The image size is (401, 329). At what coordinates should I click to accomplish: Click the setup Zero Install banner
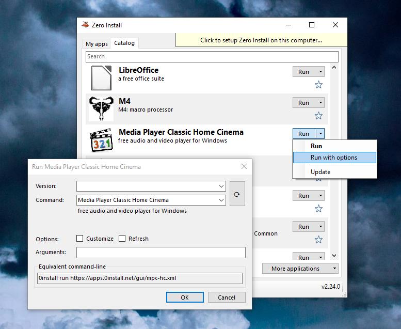[261, 40]
